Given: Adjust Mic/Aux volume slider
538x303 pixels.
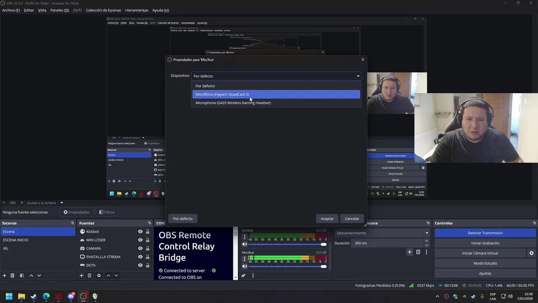Looking at the screenshot, I should pyautogui.click(x=287, y=266).
